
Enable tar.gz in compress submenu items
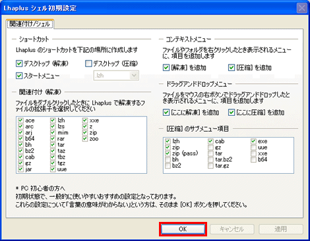pyautogui.click(x=210, y=166)
